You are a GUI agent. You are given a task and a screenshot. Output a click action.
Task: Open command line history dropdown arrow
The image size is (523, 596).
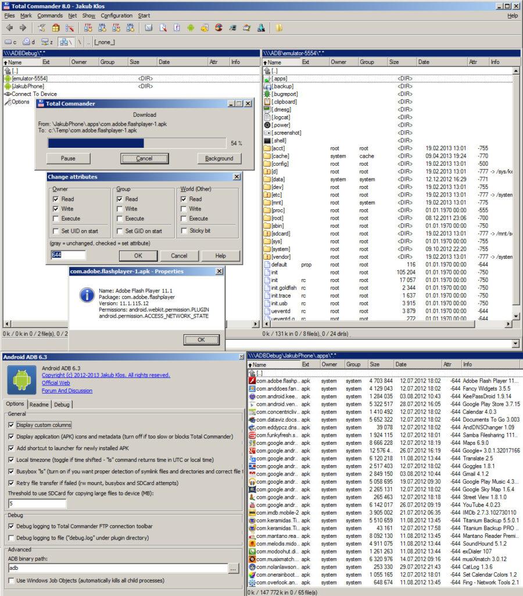(515, 344)
